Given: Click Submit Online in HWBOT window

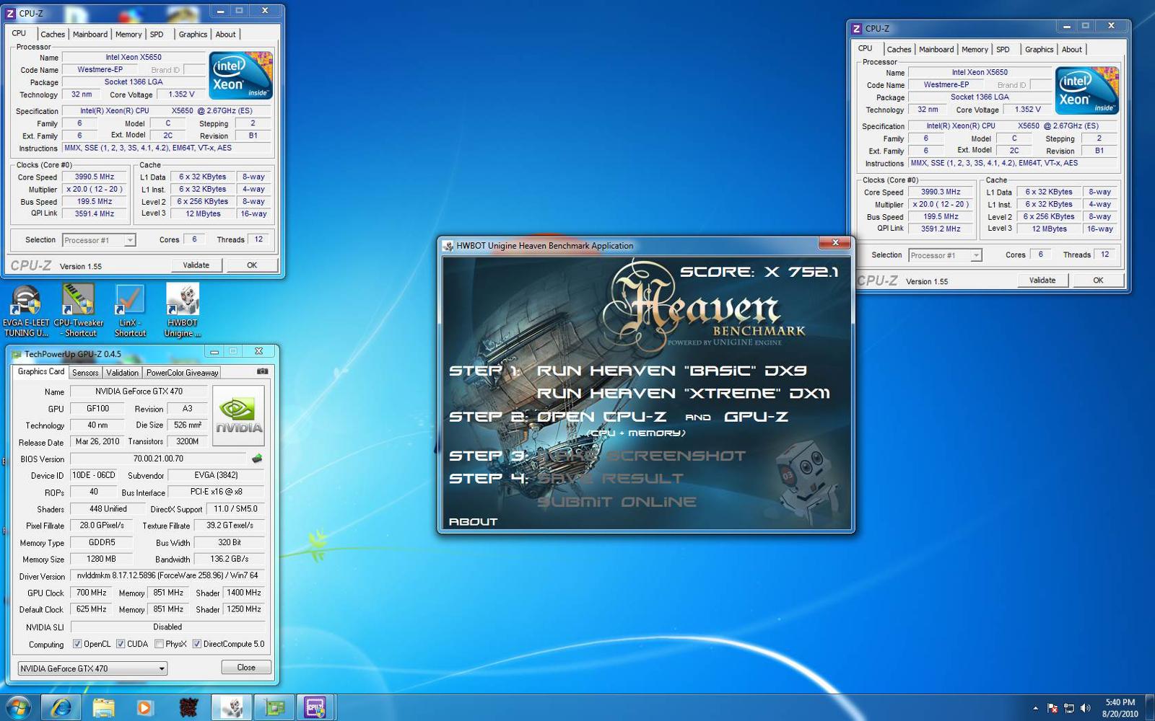Looking at the screenshot, I should (x=617, y=502).
